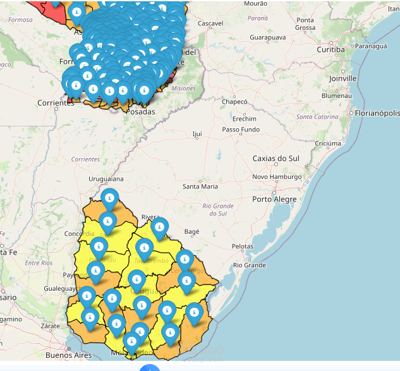Viewport: 400px width, 371px height.
Task: Select the Passo Fundo label
Action: [241, 130]
